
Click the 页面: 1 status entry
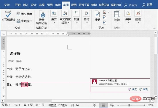click(x=6, y=105)
